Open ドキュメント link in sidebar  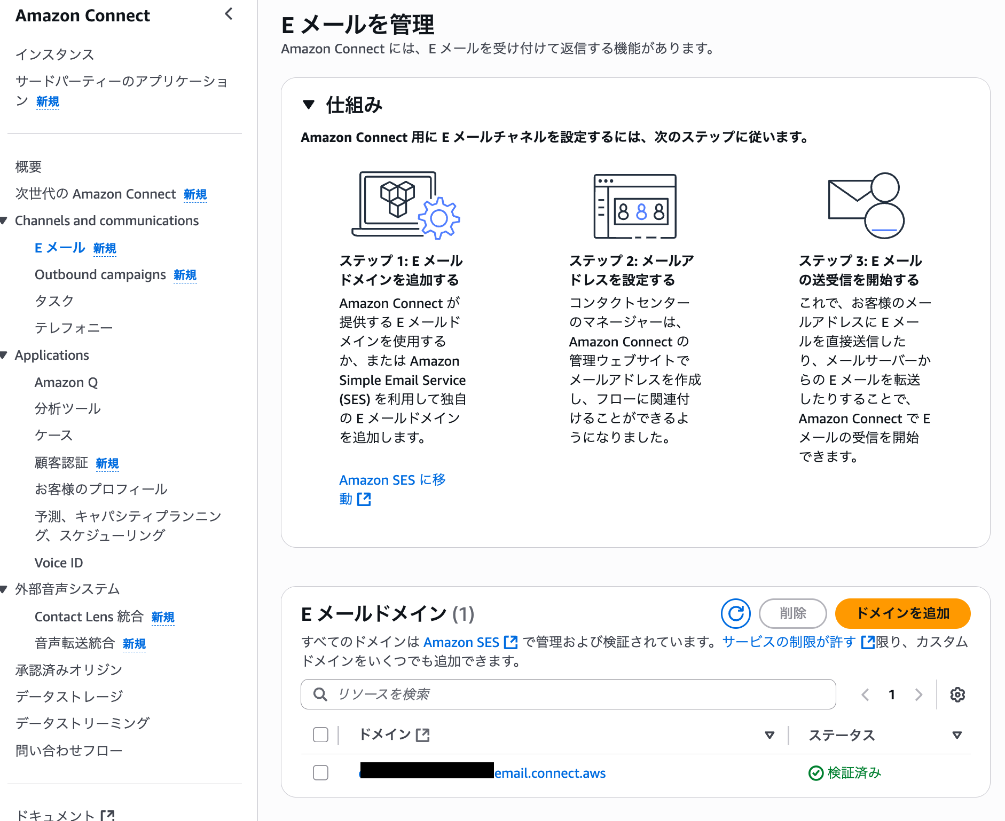click(x=56, y=815)
